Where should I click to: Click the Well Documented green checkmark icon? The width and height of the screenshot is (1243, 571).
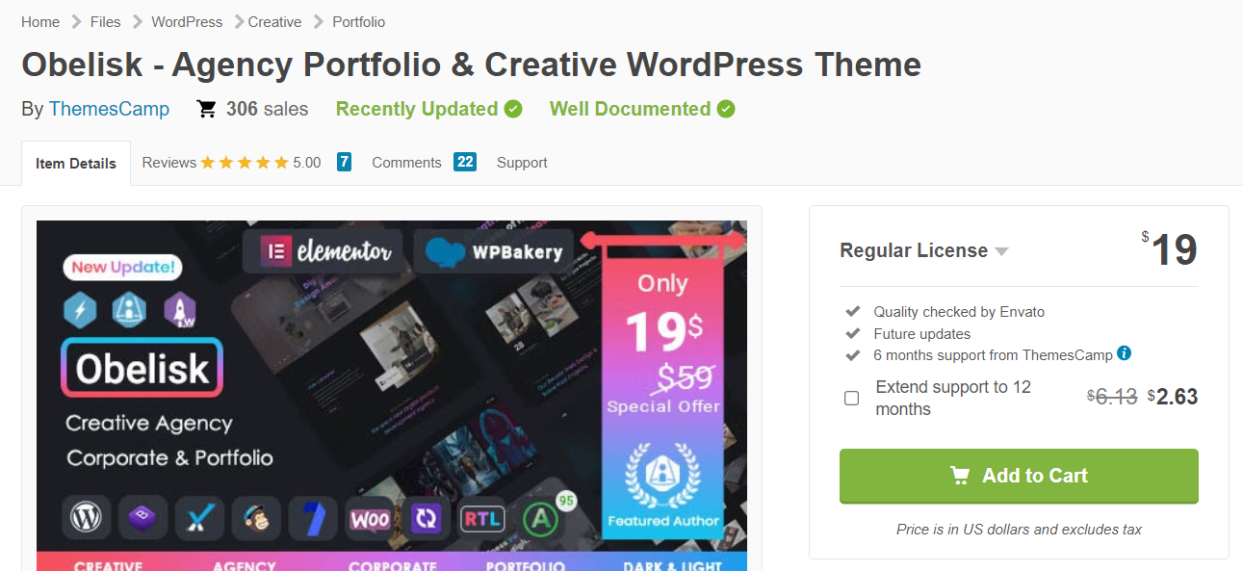726,109
